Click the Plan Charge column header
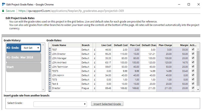 tap(165, 45)
